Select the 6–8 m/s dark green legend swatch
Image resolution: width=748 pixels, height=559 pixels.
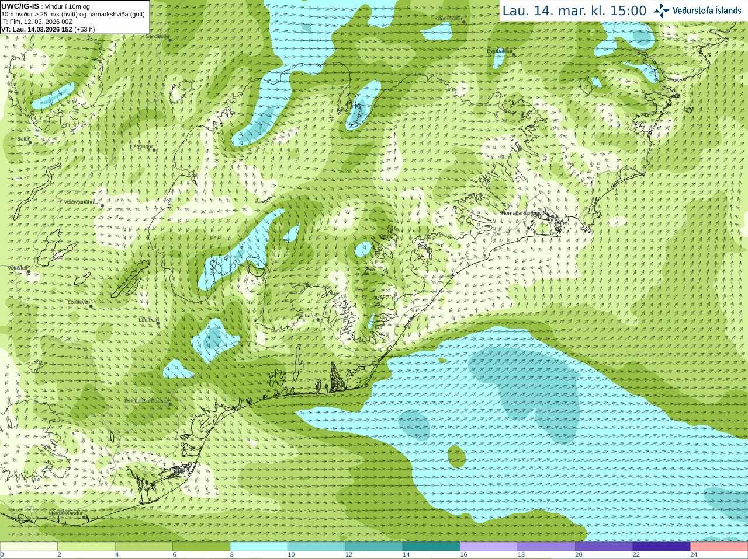point(201,546)
